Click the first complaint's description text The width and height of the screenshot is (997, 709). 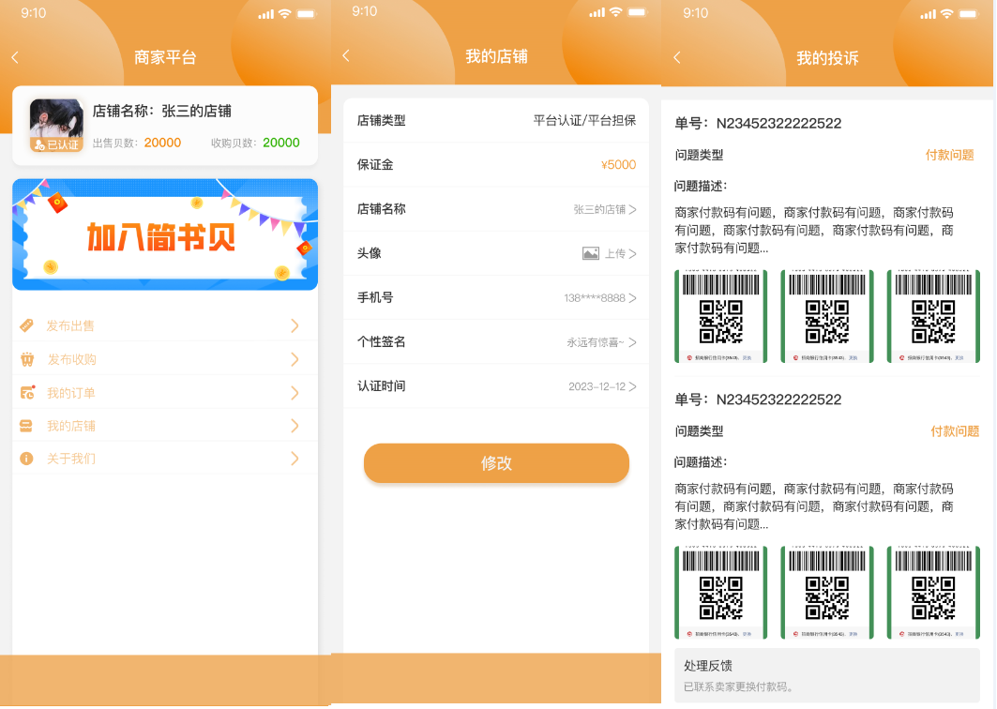[x=814, y=230]
